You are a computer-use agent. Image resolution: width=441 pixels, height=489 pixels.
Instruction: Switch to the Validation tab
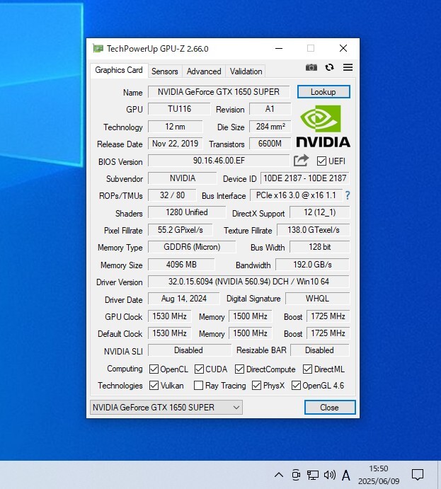[246, 71]
